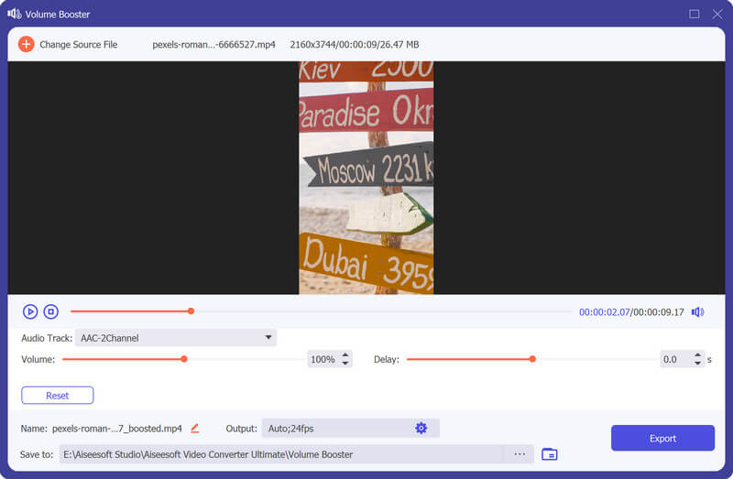Click the playback progress handle
Viewport: 733px width, 479px height.
point(191,311)
